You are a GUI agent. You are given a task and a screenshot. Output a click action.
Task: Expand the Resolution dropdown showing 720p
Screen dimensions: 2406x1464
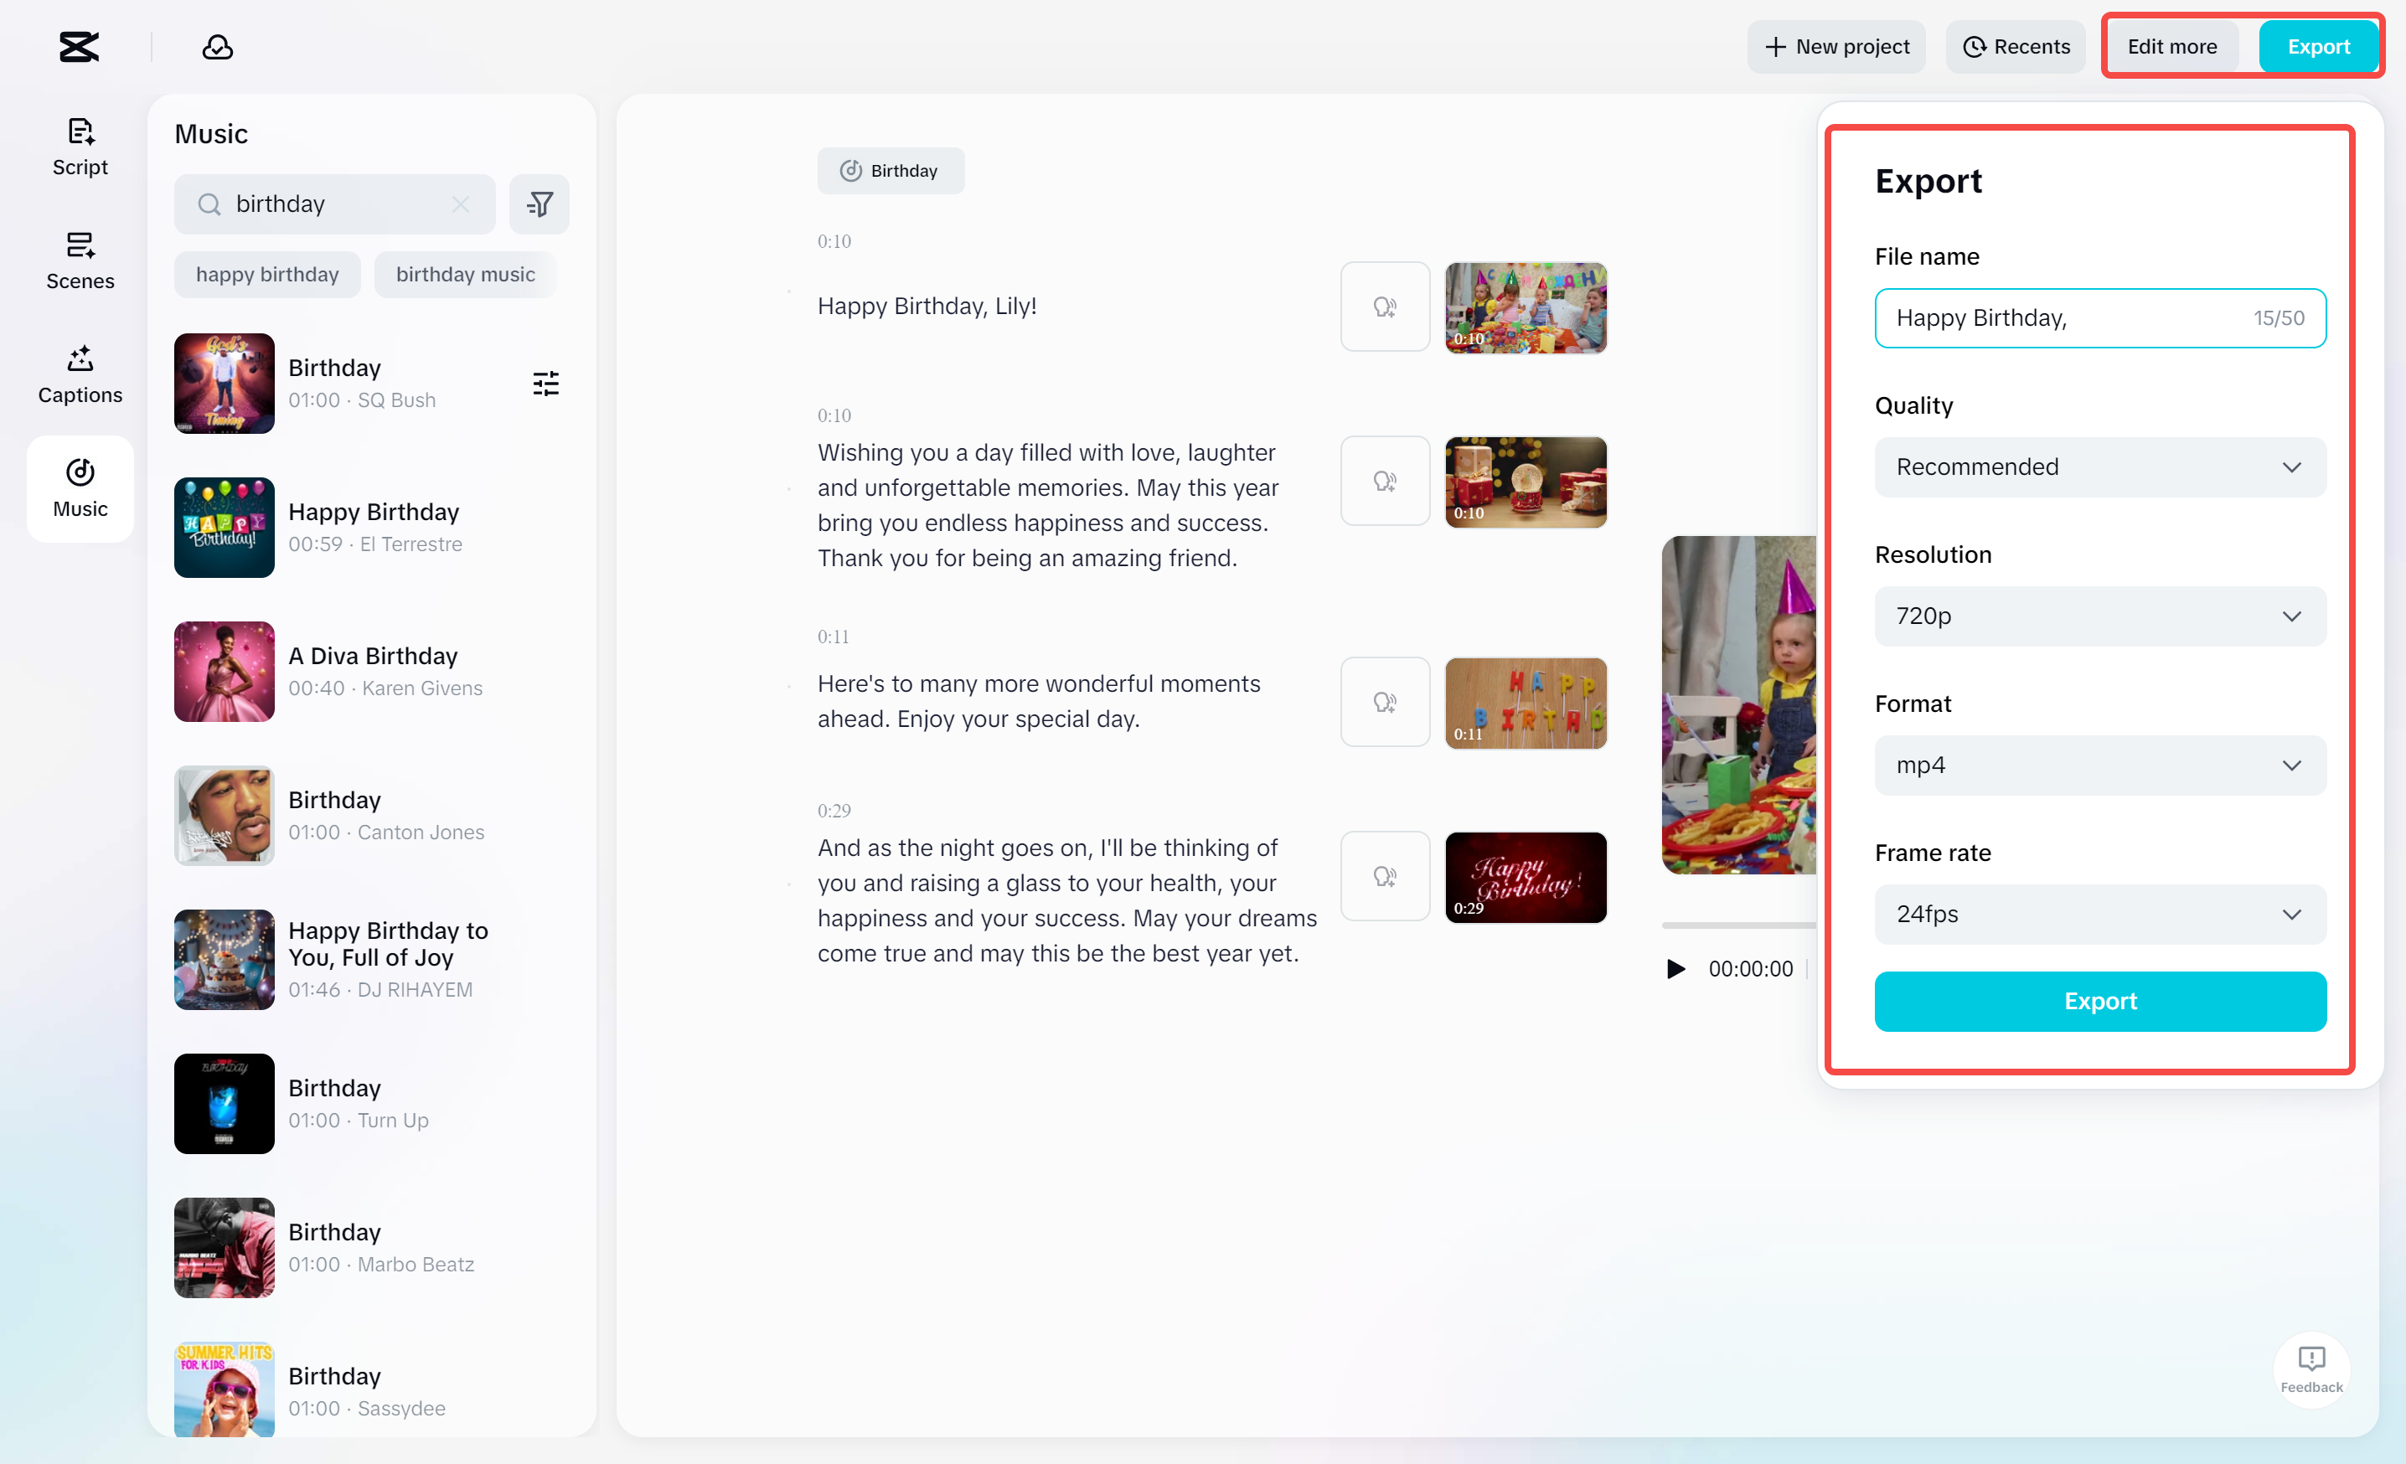tap(2099, 616)
